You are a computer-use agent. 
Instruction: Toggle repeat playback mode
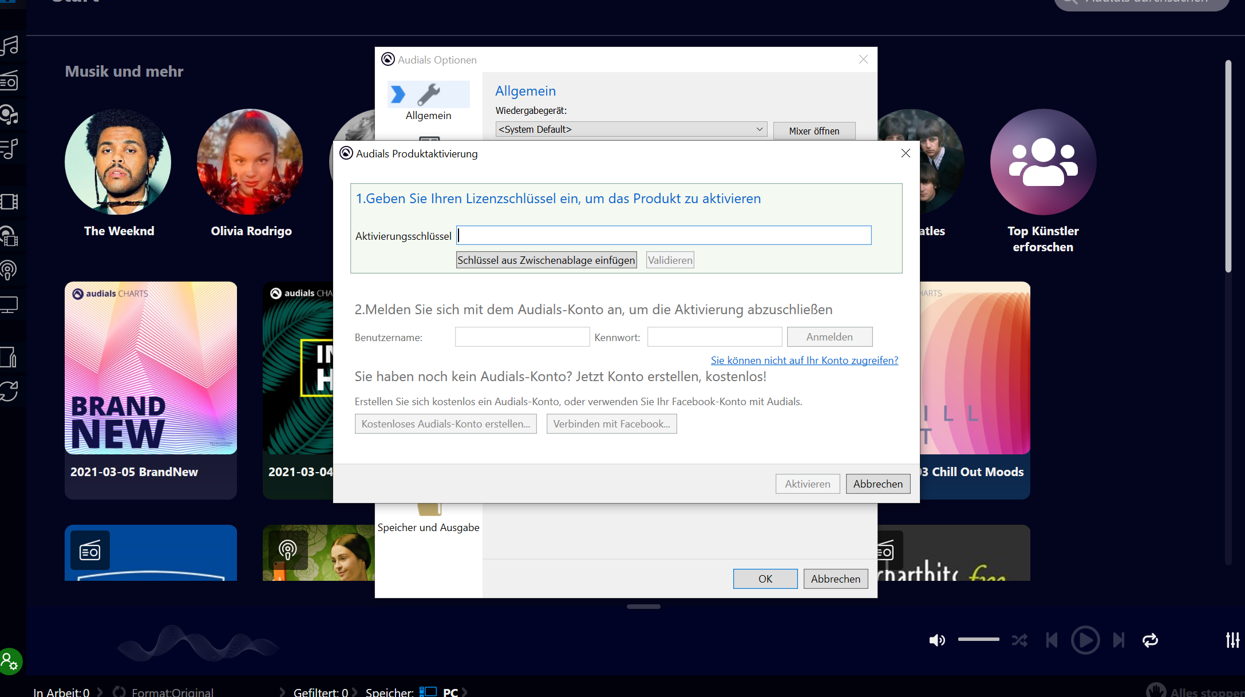coord(1150,640)
